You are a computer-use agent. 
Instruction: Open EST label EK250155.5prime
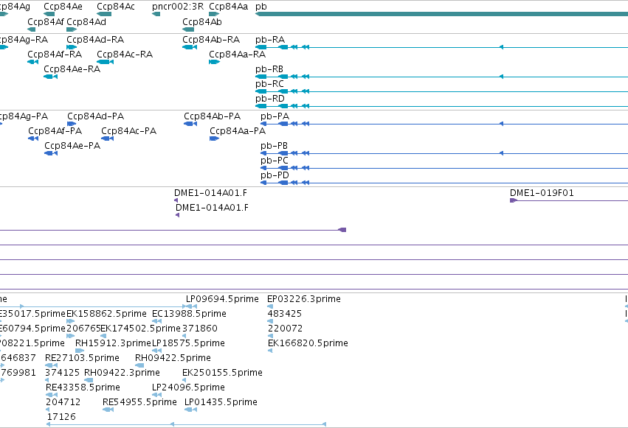tap(222, 373)
